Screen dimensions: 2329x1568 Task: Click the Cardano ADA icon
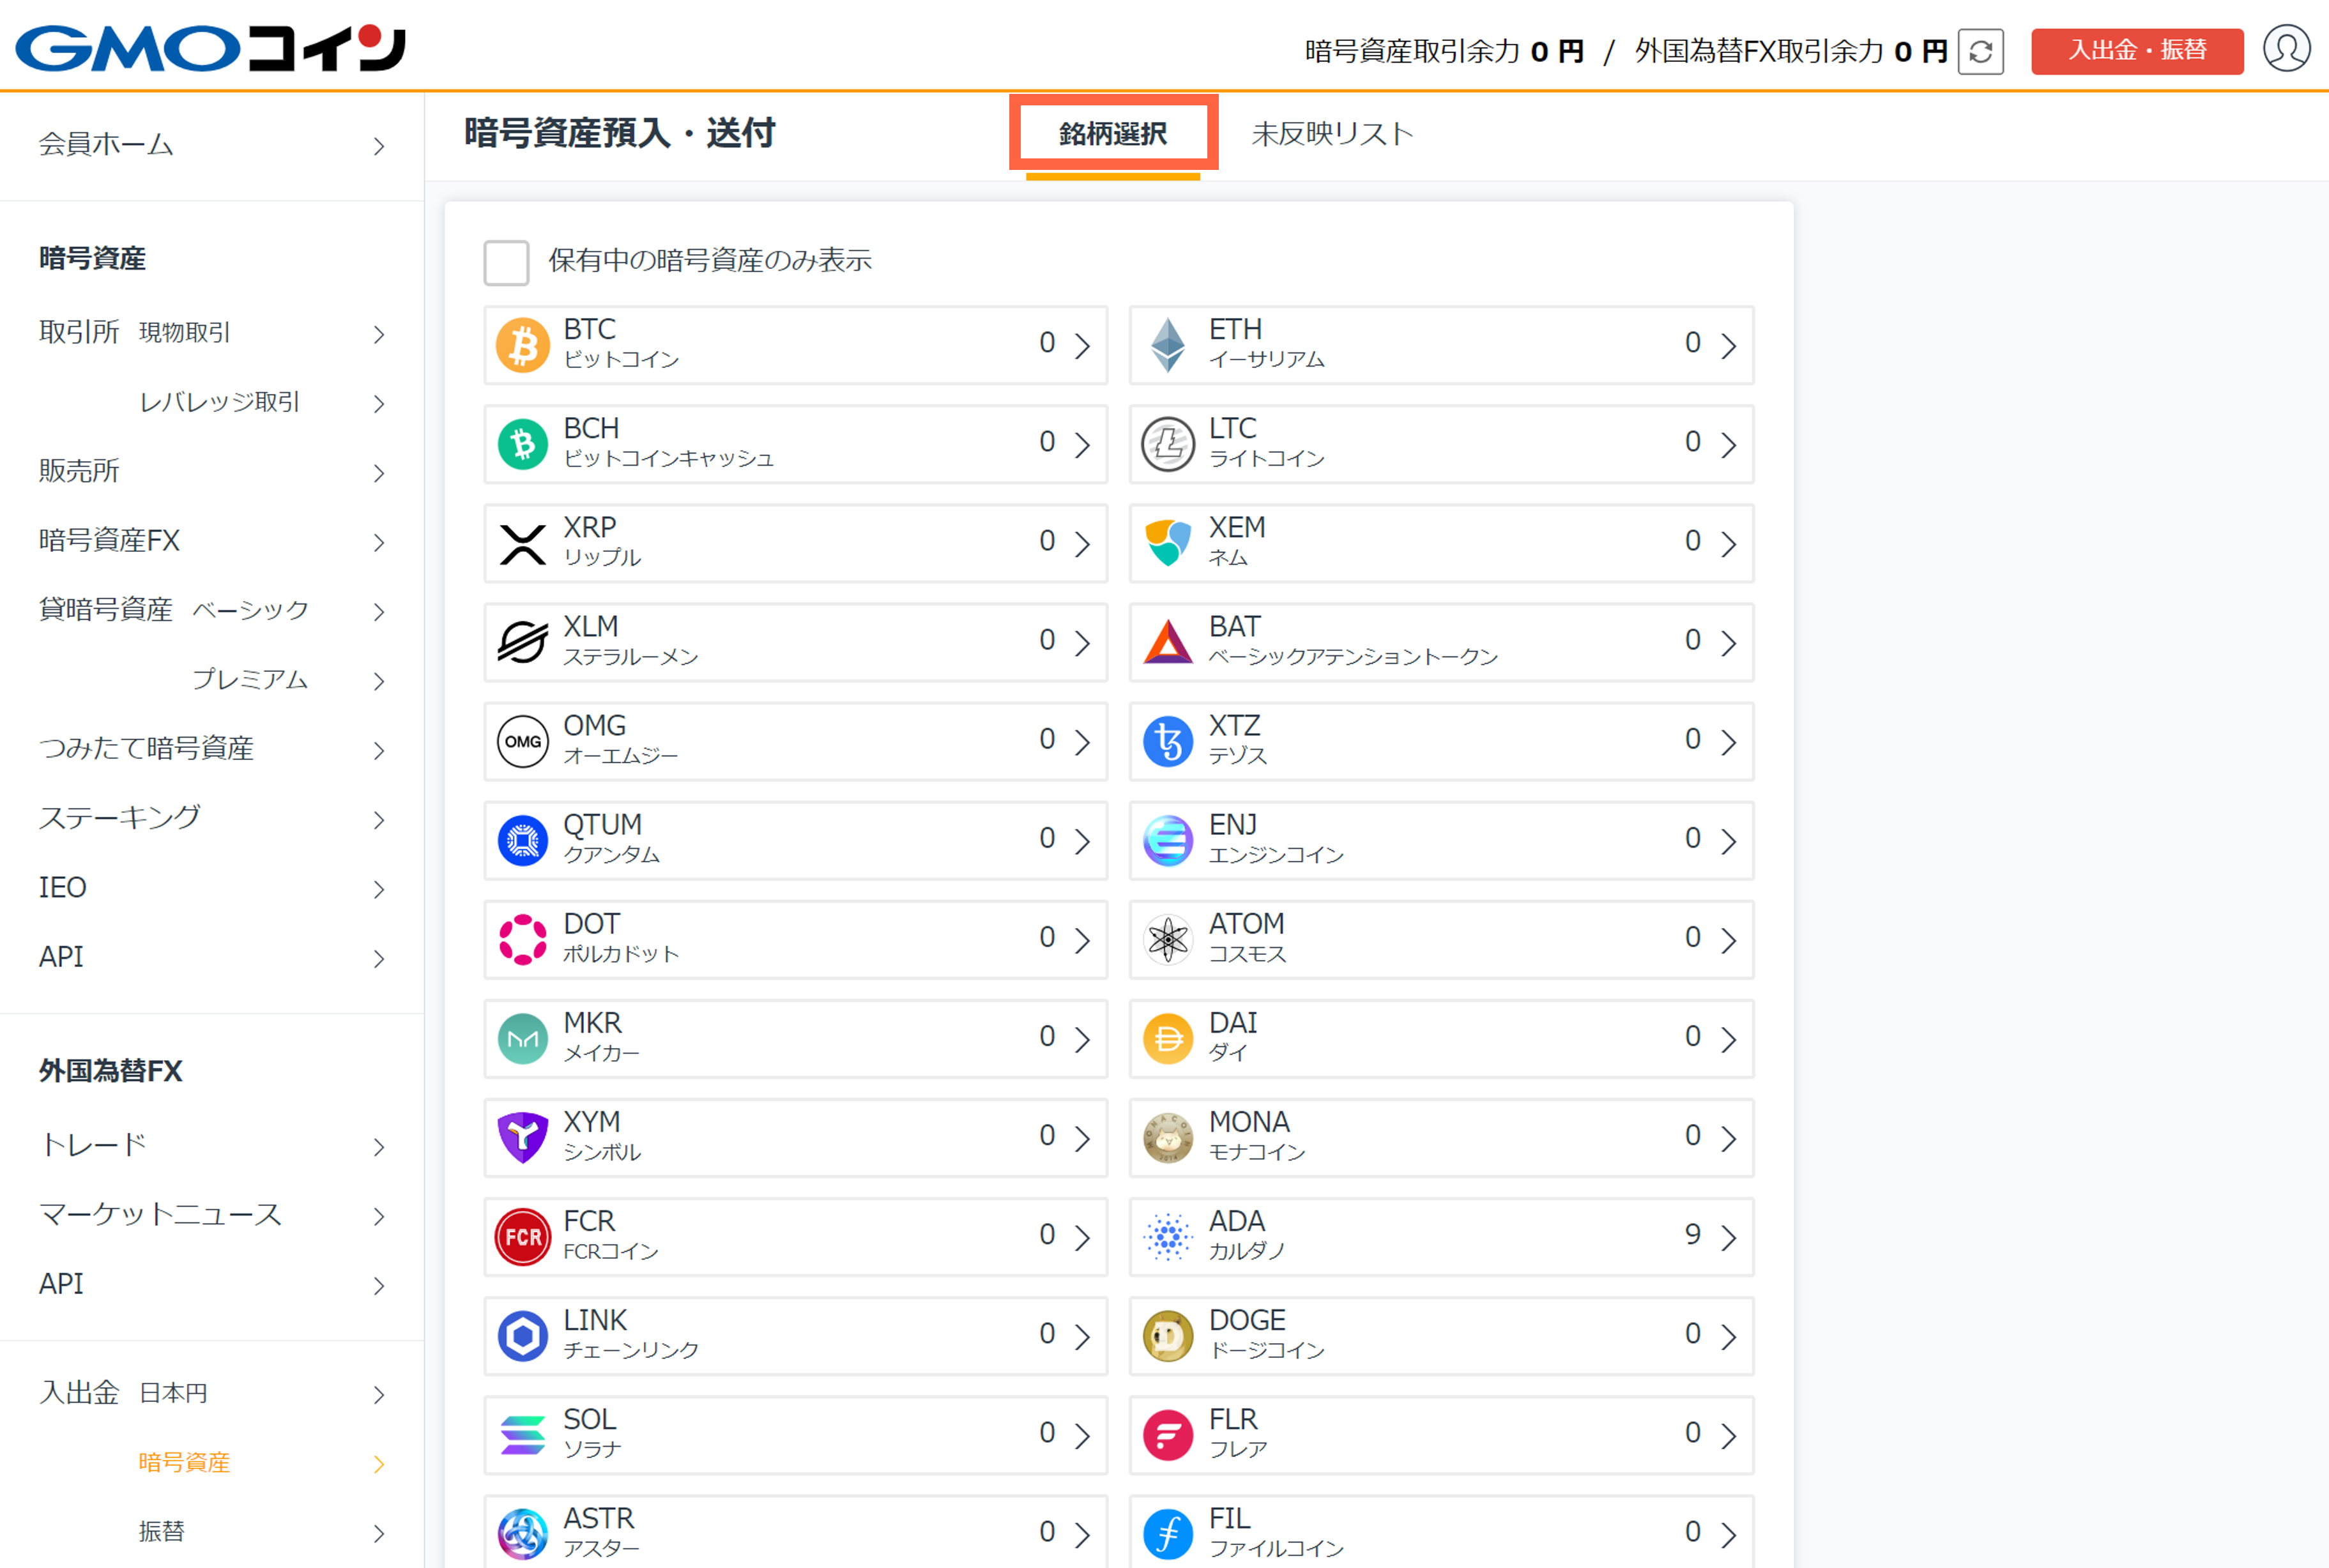point(1167,1236)
